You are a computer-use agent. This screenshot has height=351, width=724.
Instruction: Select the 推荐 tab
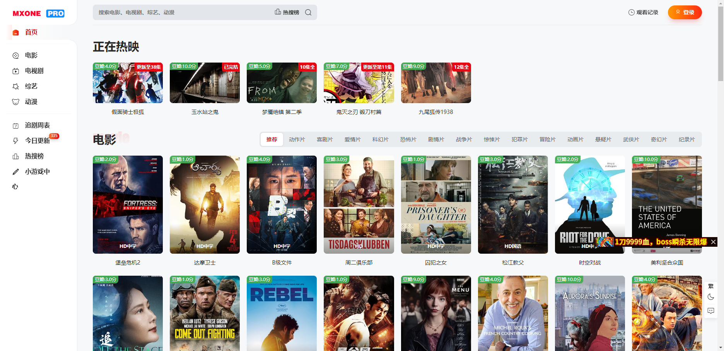click(x=272, y=139)
